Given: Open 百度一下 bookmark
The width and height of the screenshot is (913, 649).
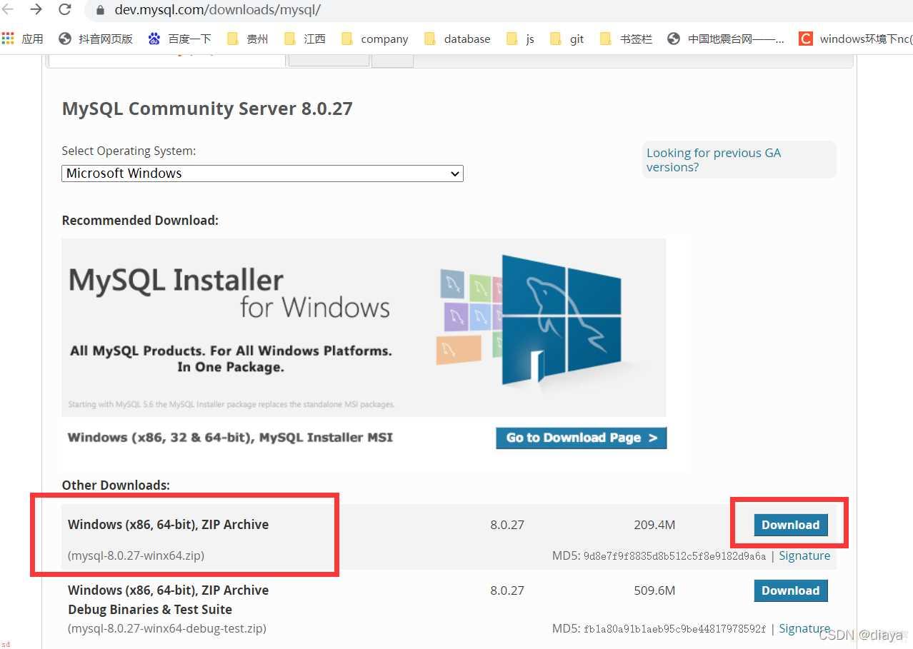Looking at the screenshot, I should pos(180,39).
